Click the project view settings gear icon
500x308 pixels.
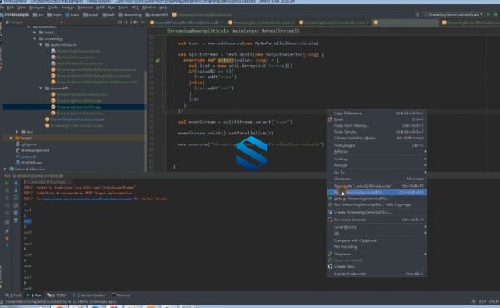(135, 23)
